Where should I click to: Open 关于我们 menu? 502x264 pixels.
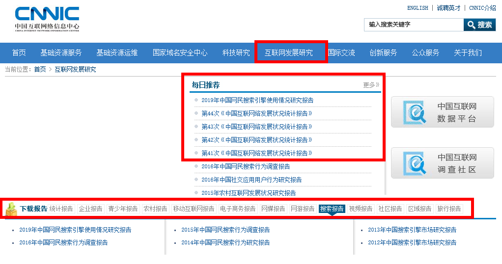[468, 53]
